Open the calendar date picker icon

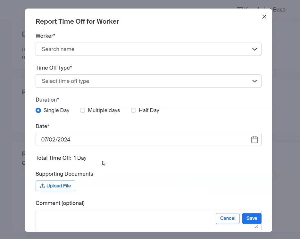click(x=254, y=140)
